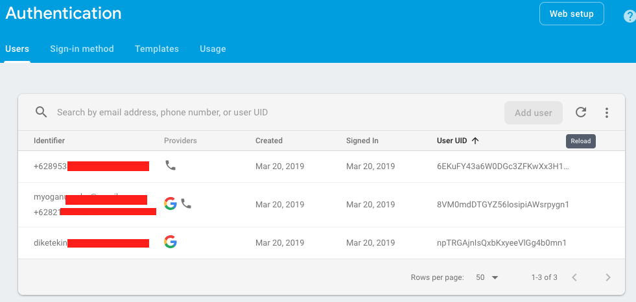Click the search magnifier icon
636x302 pixels.
pyautogui.click(x=41, y=112)
